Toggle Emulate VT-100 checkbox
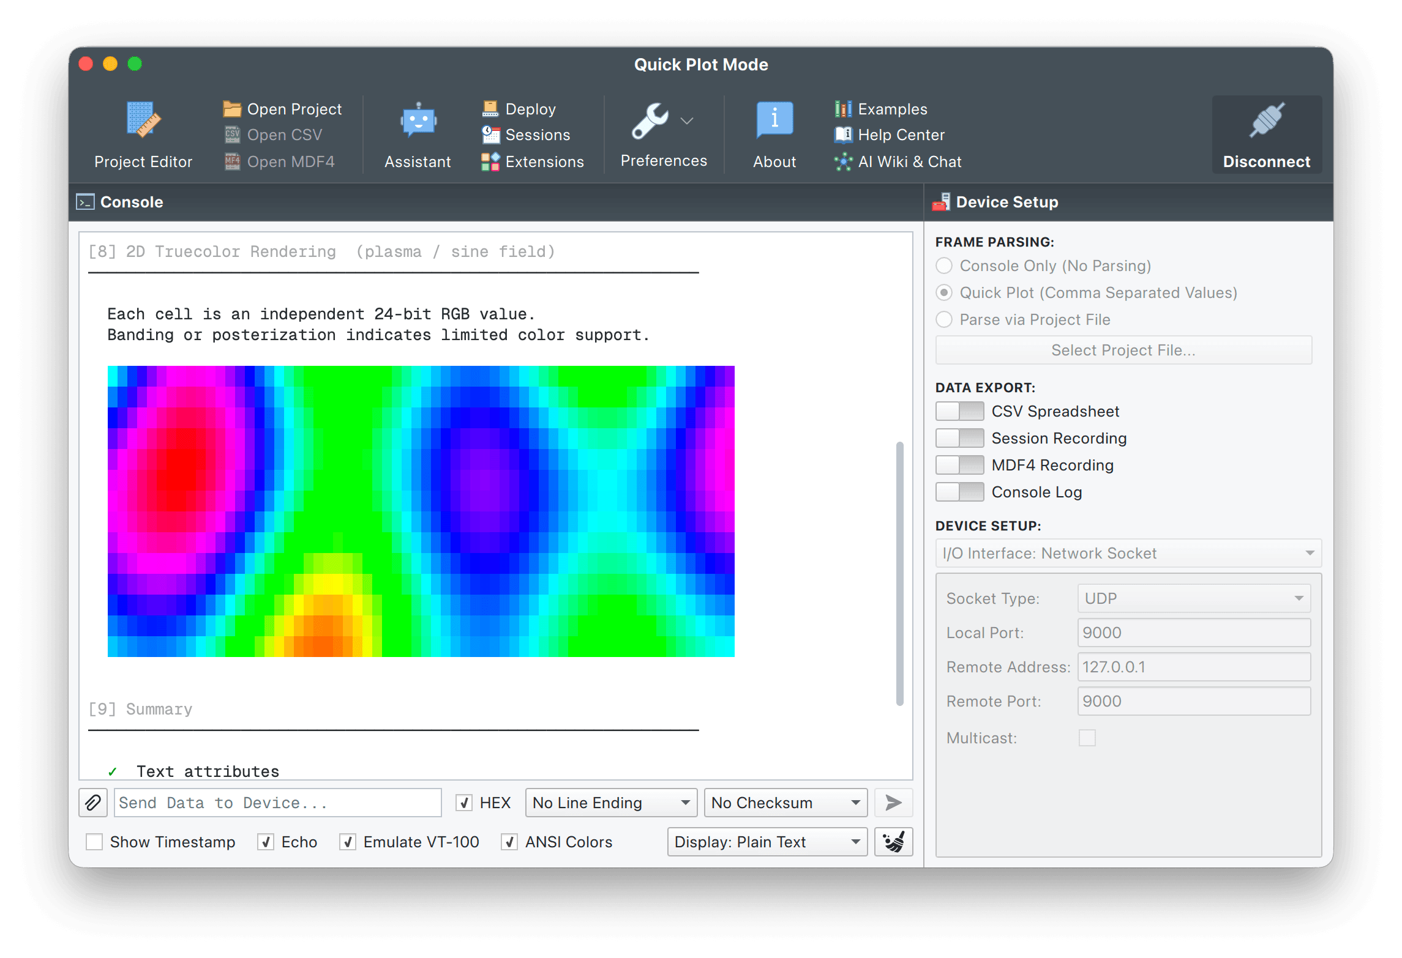Viewport: 1402px width, 958px height. [348, 842]
